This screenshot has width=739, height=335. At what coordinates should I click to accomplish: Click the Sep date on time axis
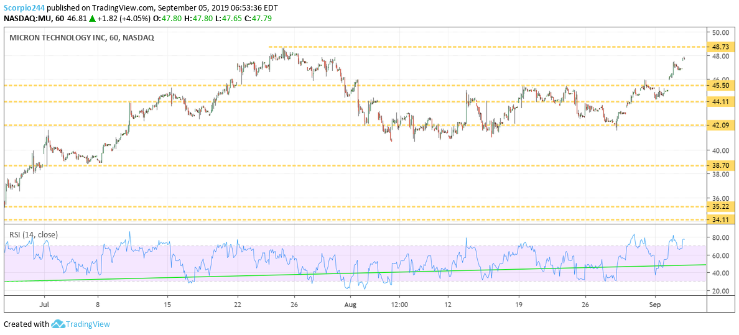(x=654, y=305)
